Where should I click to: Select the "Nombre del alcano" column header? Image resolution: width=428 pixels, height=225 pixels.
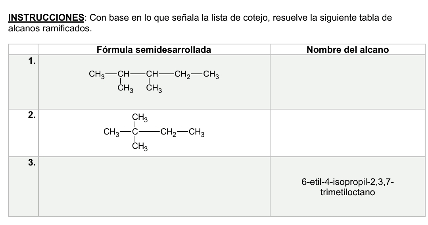347,50
